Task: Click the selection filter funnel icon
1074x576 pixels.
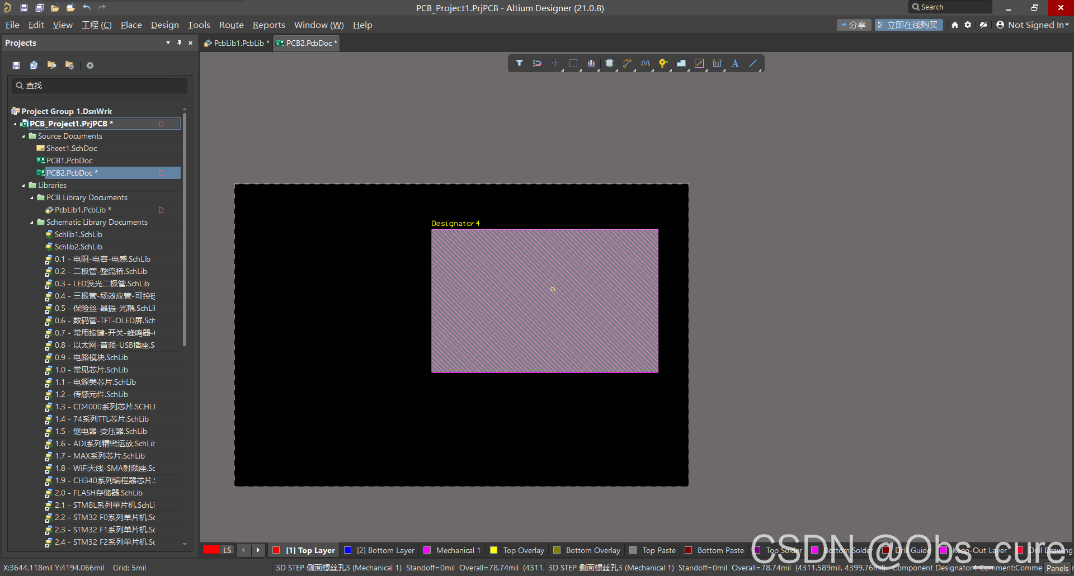Action: (x=519, y=63)
